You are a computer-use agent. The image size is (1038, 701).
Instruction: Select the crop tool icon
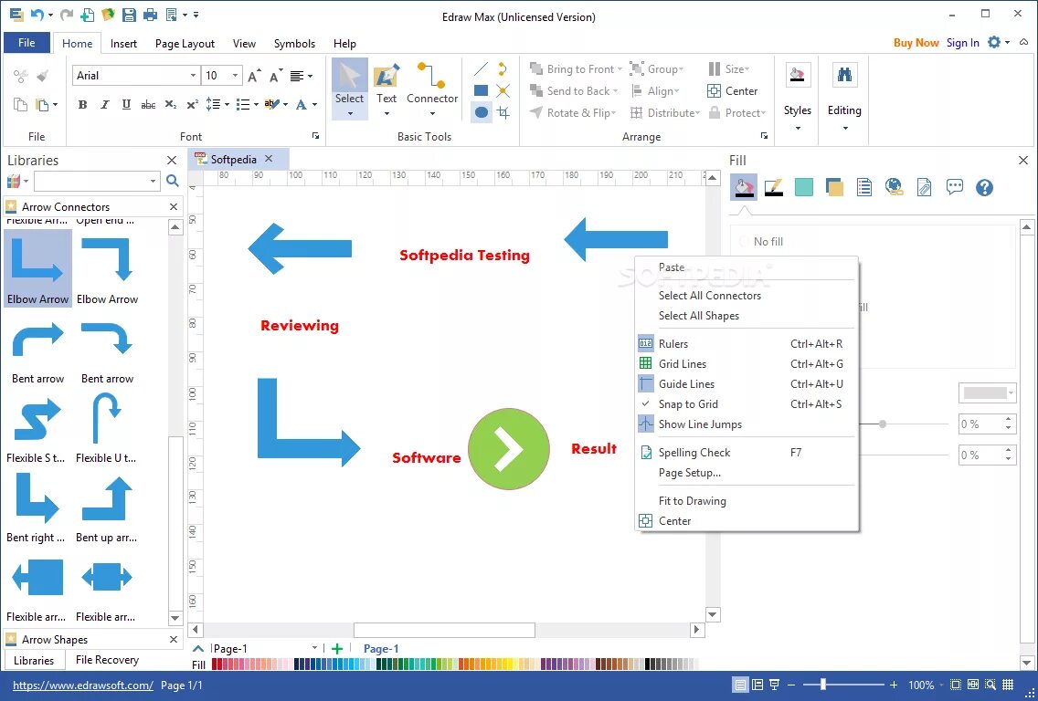click(x=503, y=112)
